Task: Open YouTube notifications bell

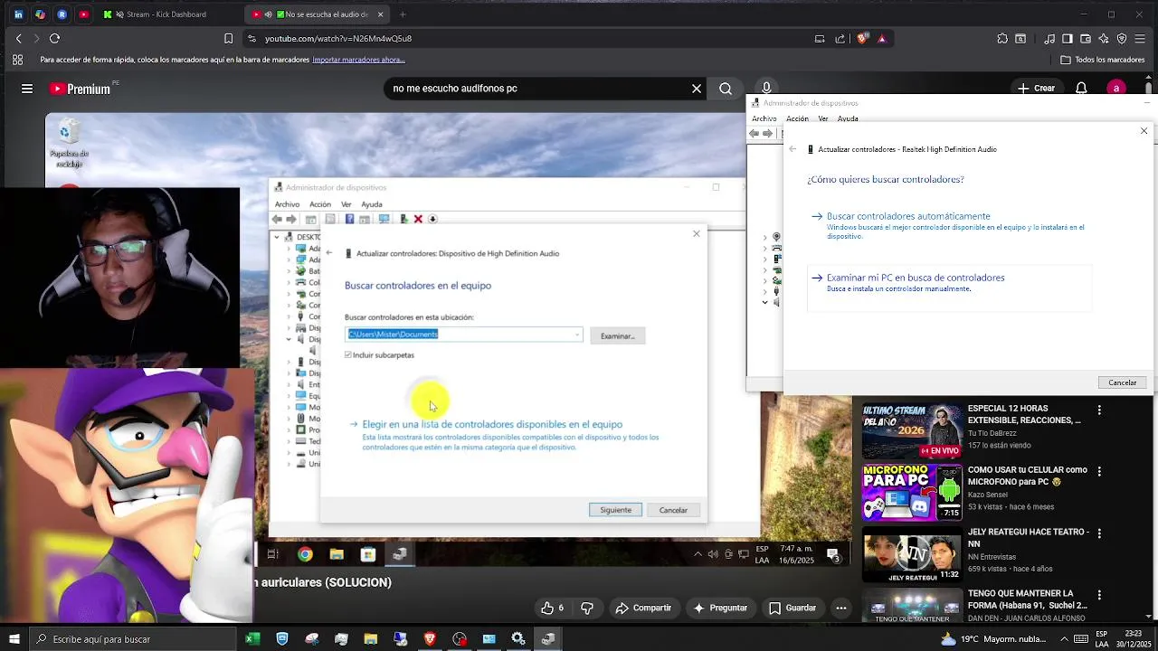Action: [1081, 89]
